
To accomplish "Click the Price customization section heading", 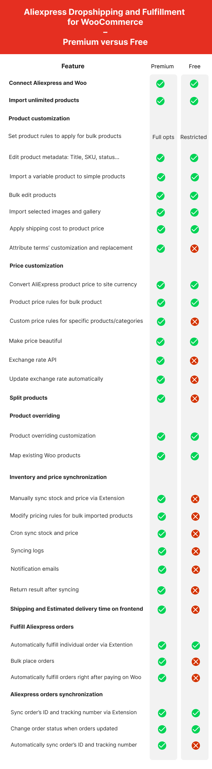I will tap(36, 266).
